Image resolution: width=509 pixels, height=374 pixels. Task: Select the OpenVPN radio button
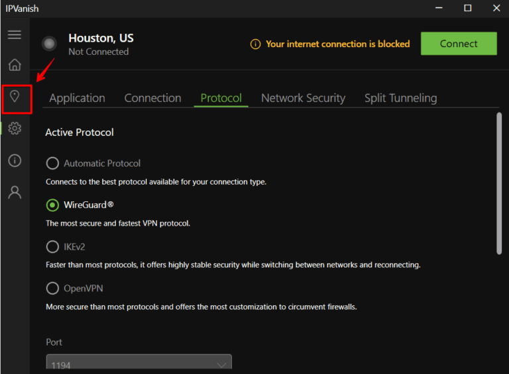[52, 289]
